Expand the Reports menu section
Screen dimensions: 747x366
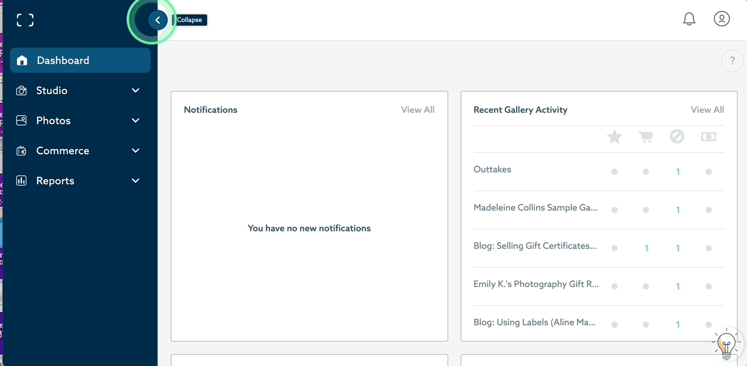pyautogui.click(x=135, y=180)
